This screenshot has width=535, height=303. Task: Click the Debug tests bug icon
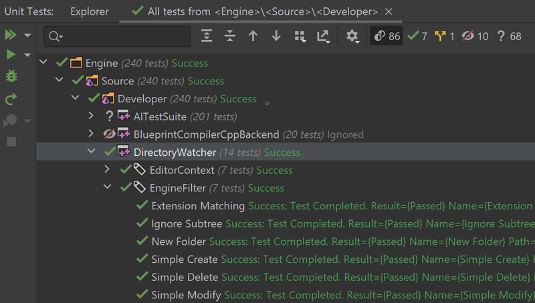coord(11,76)
